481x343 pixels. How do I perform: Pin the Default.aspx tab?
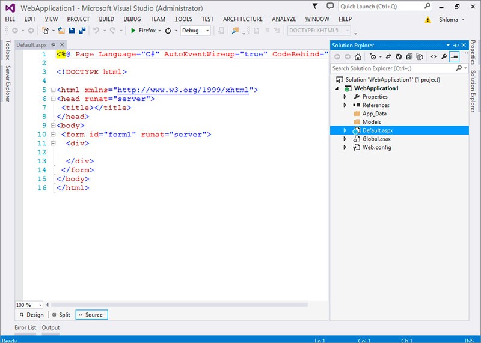(x=54, y=45)
